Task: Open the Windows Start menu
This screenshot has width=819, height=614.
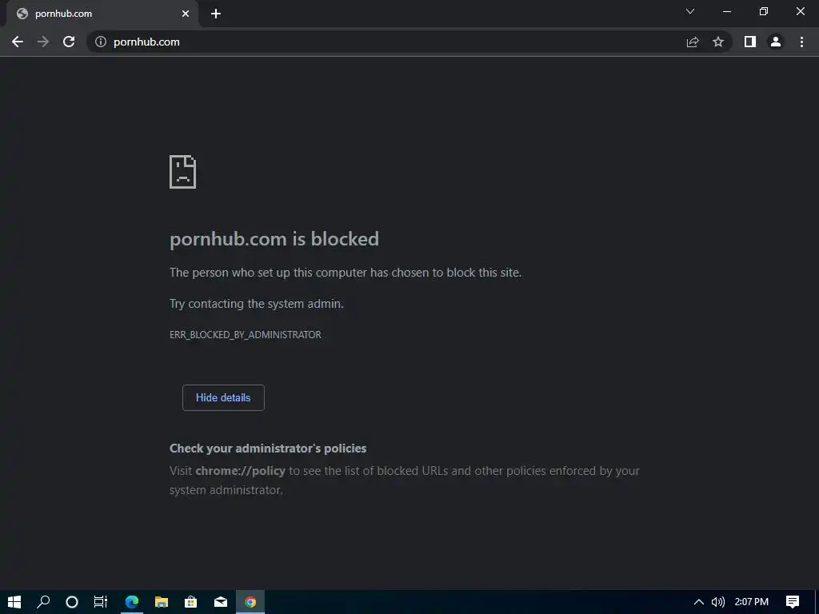Action: coord(14,602)
